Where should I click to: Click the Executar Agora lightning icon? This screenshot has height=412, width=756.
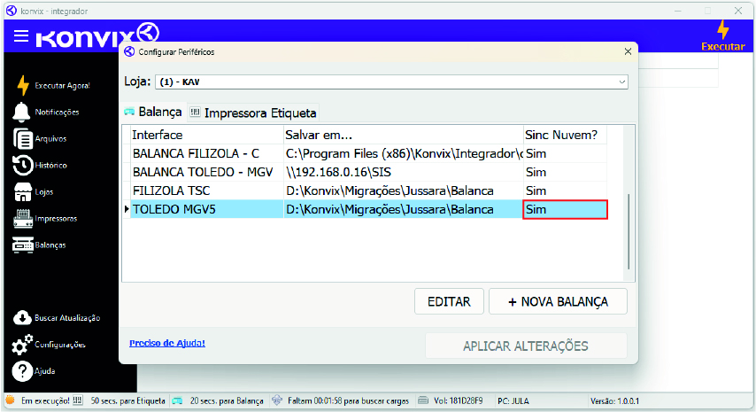tap(23, 85)
